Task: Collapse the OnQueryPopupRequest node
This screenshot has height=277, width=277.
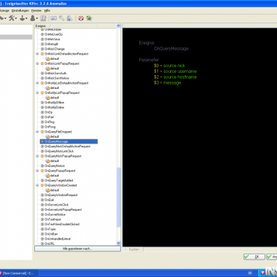Action: (37, 171)
